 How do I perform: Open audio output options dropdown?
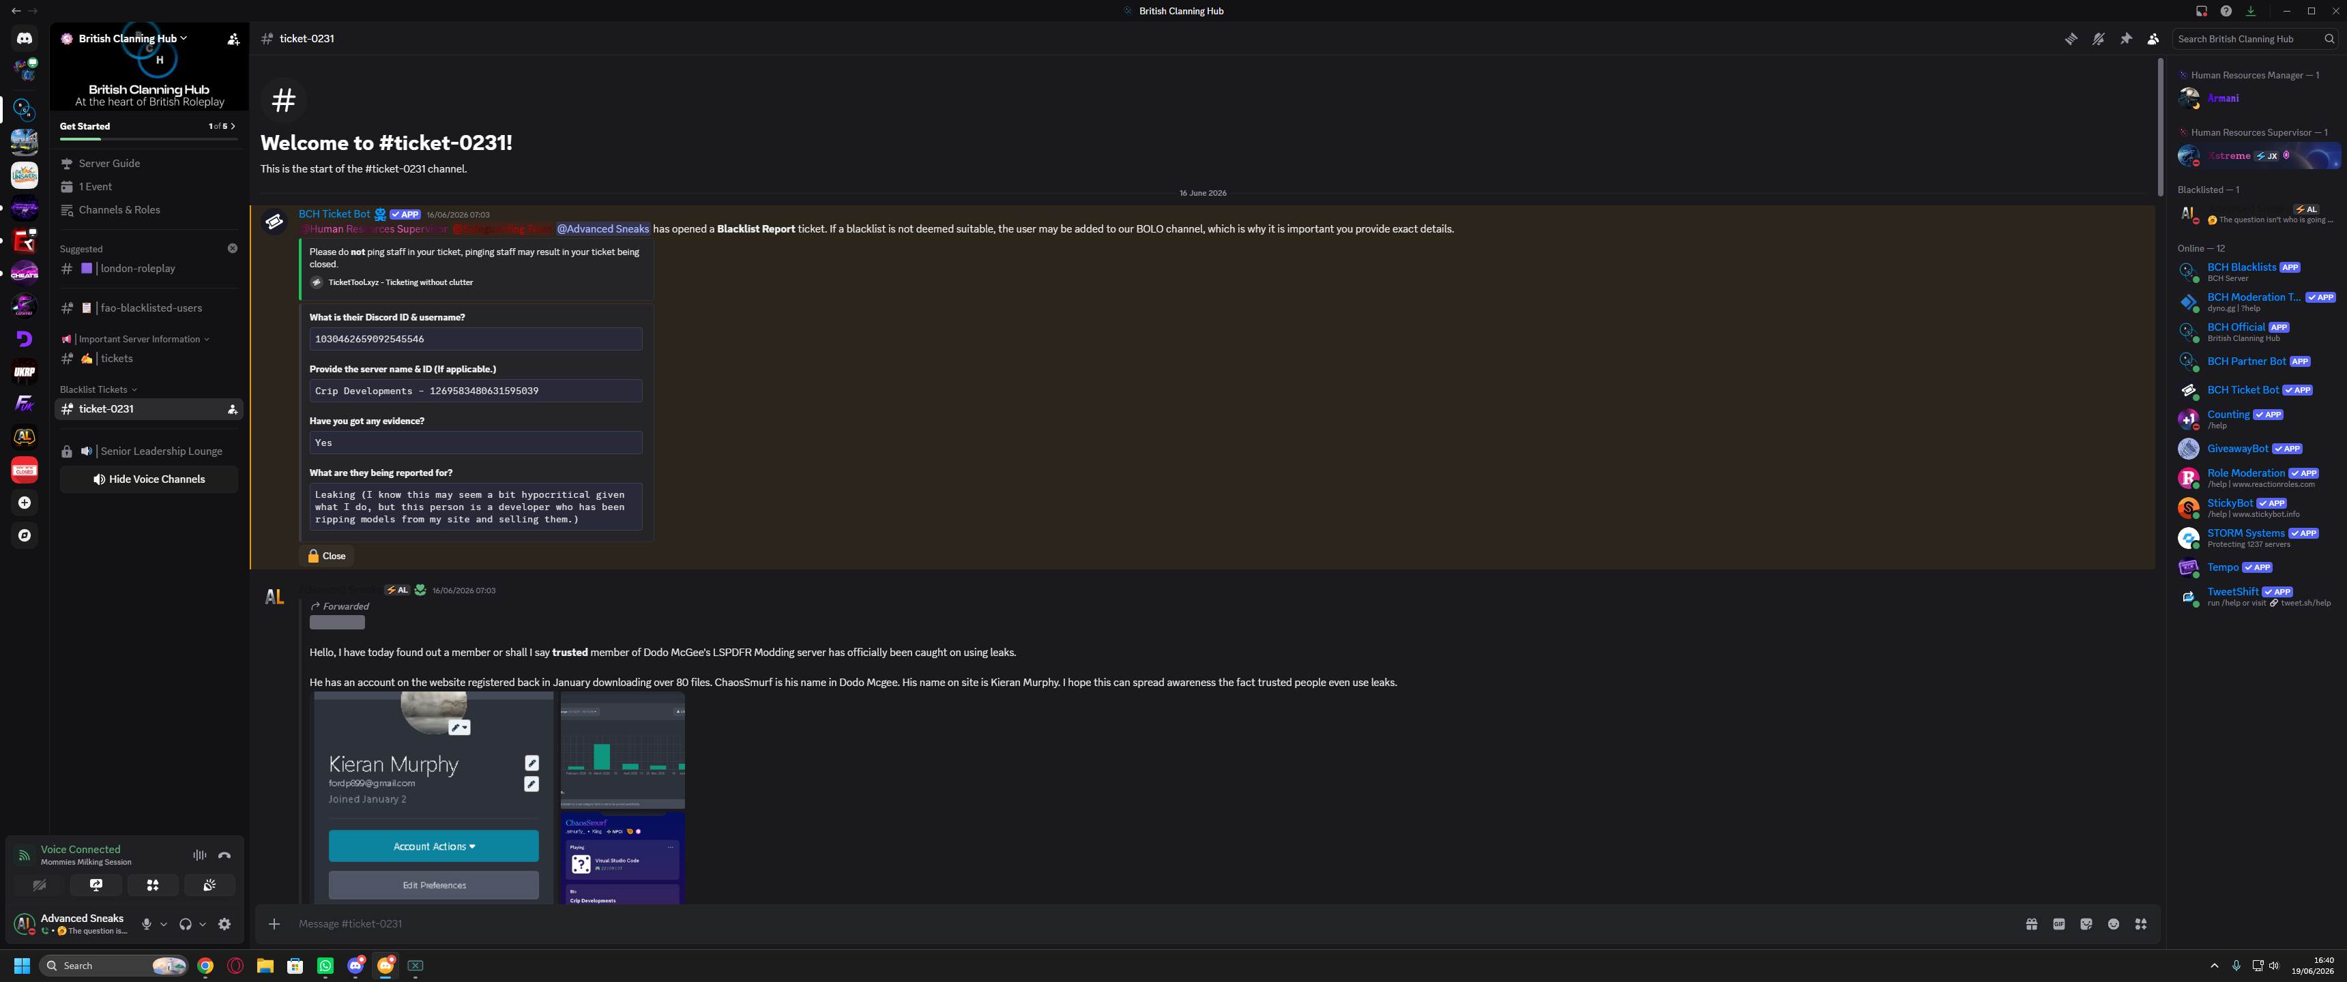coord(202,925)
